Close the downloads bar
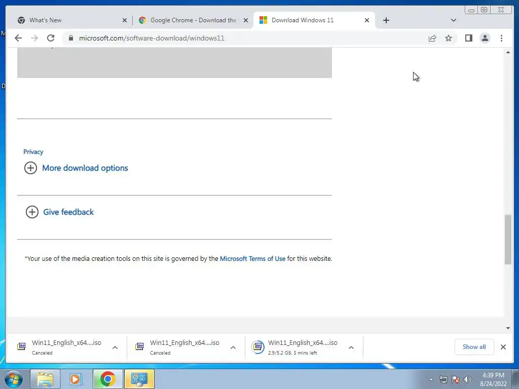519x389 pixels. [503, 347]
